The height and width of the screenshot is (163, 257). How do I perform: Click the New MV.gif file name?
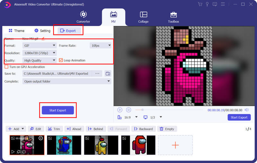pyautogui.click(x=30, y=39)
